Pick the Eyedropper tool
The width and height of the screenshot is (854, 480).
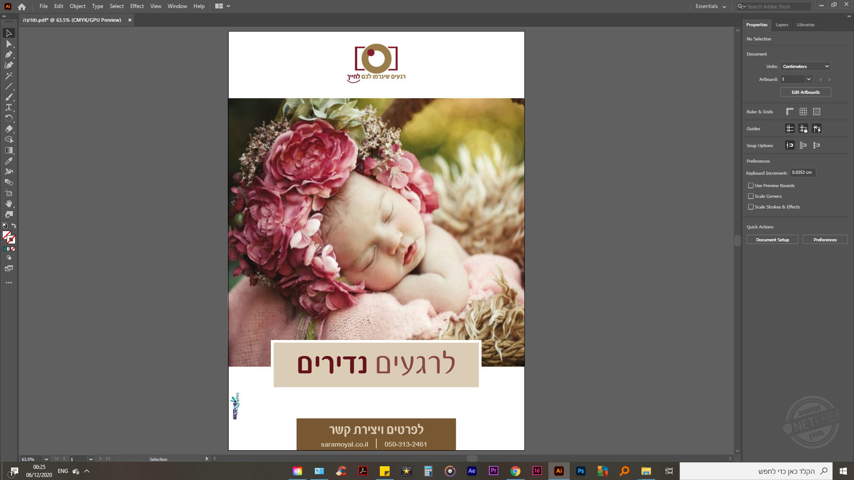[8, 161]
